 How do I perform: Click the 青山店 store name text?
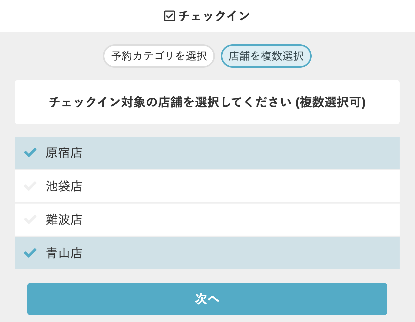pyautogui.click(x=64, y=253)
